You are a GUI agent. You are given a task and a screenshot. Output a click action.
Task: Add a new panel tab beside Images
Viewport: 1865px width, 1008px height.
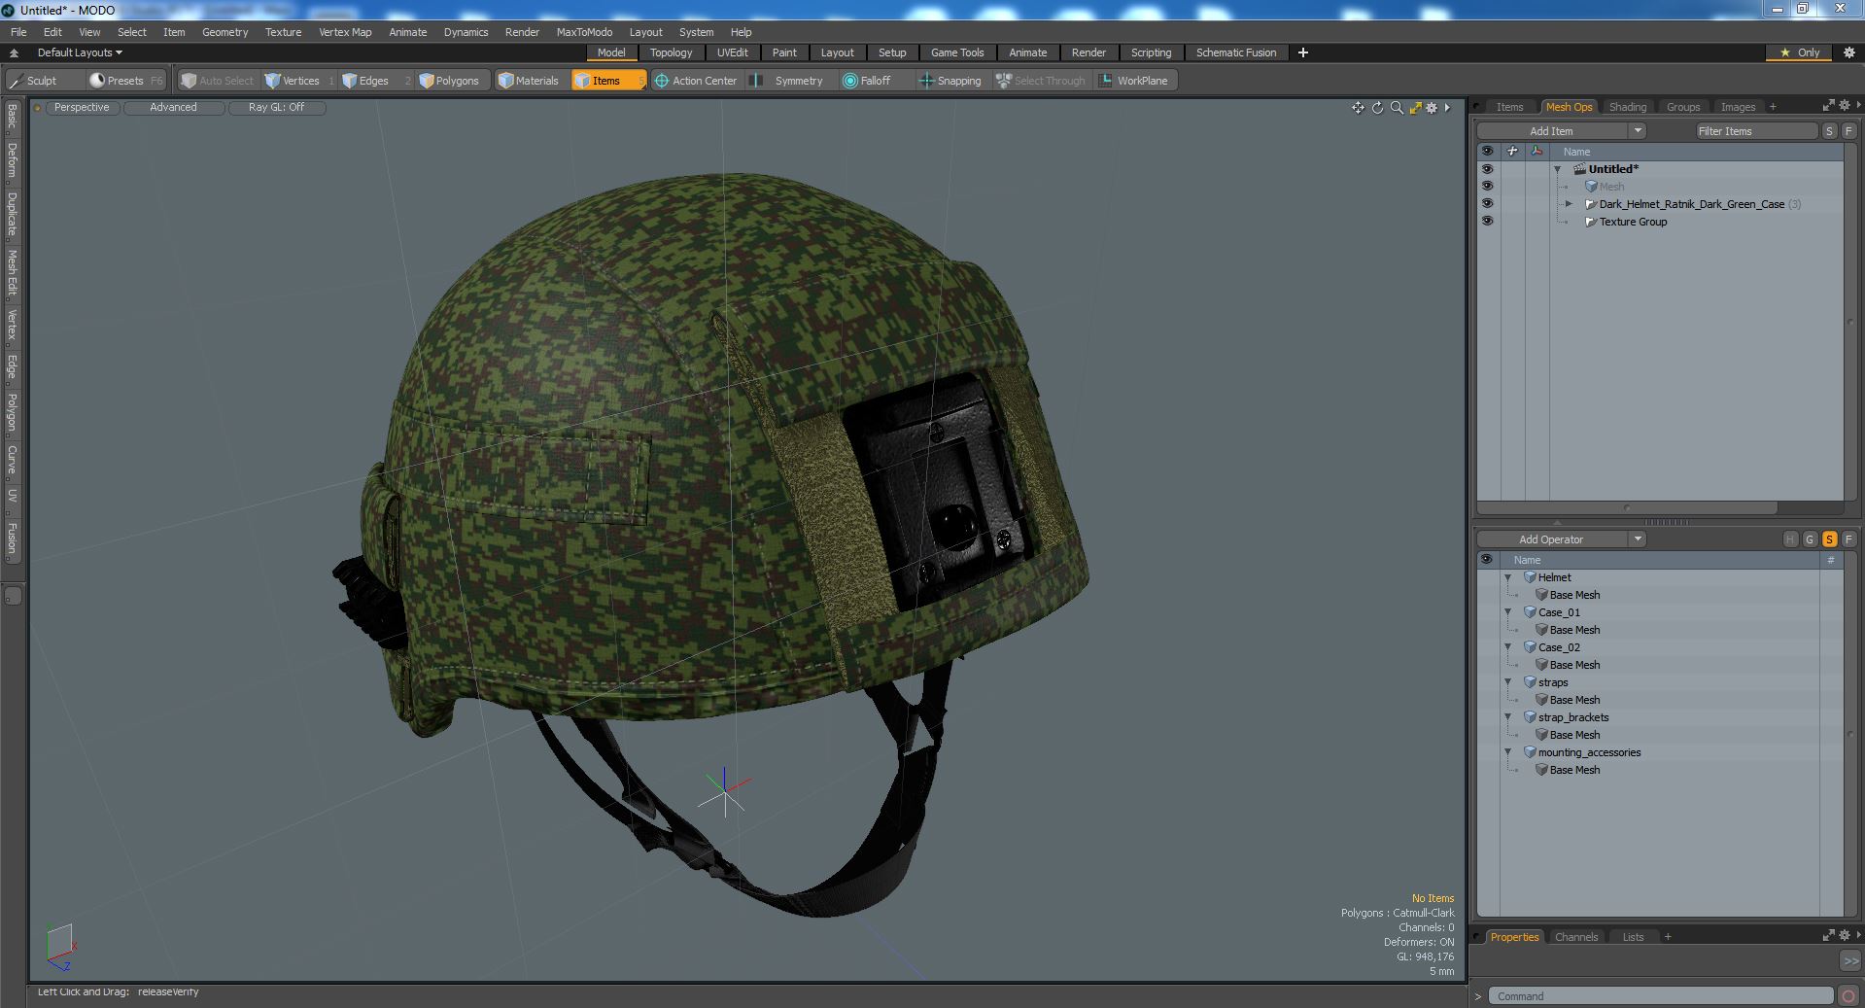click(x=1773, y=107)
